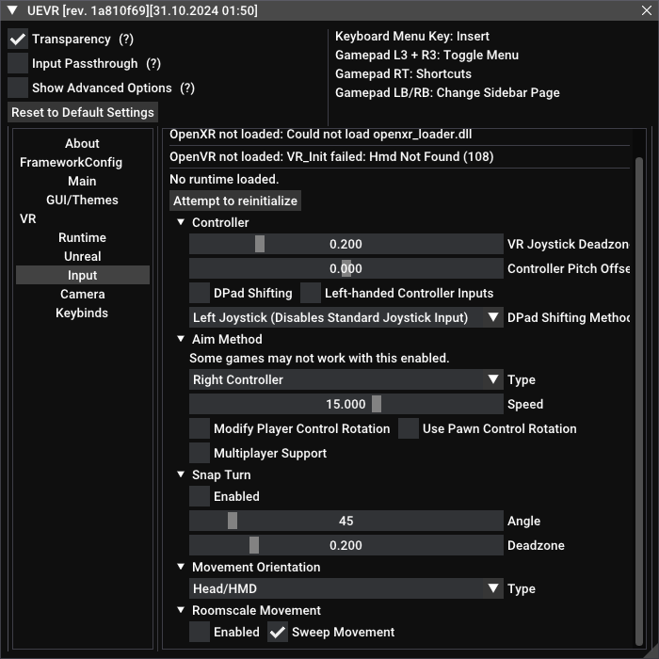659x659 pixels.
Task: Enable Show Advanced Options checkbox
Action: [x=18, y=88]
